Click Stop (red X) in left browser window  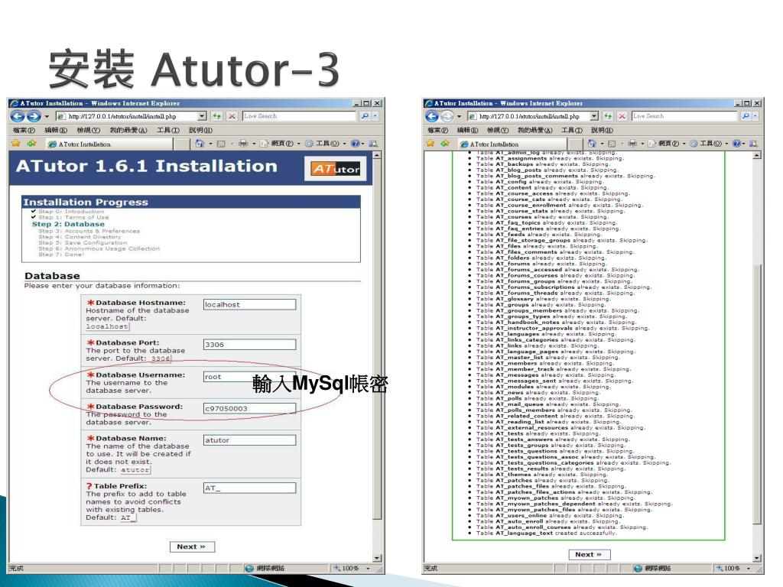(x=232, y=116)
